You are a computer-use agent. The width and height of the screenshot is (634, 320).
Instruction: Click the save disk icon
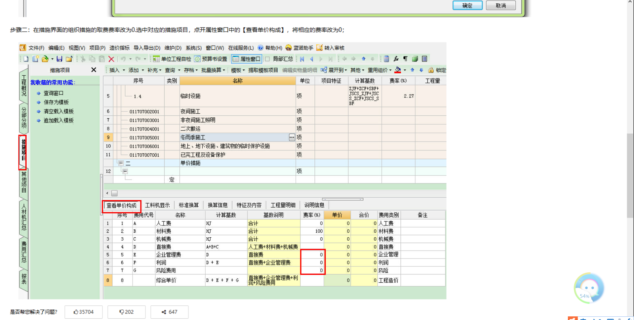coord(59,59)
